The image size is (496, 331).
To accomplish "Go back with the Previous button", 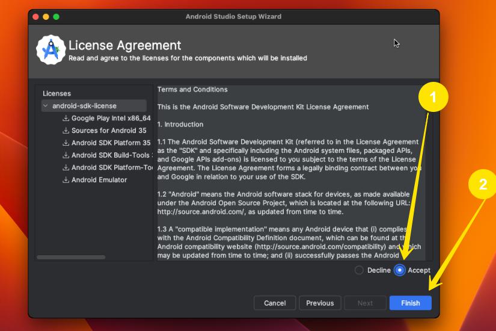I will [320, 303].
